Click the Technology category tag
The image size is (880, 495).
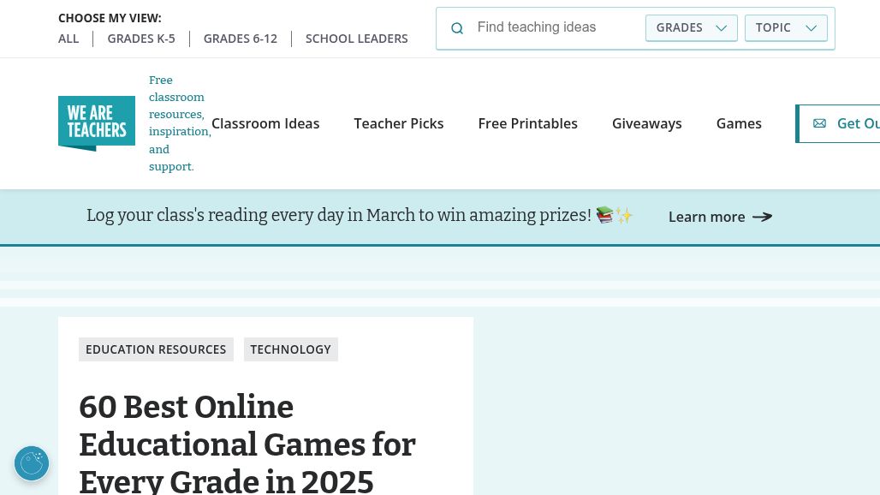click(290, 349)
